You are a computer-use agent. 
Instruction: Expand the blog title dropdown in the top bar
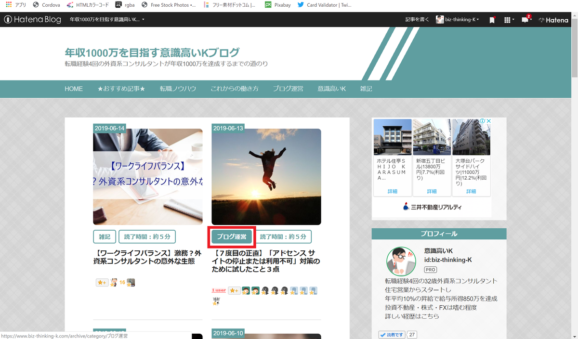tap(111, 20)
